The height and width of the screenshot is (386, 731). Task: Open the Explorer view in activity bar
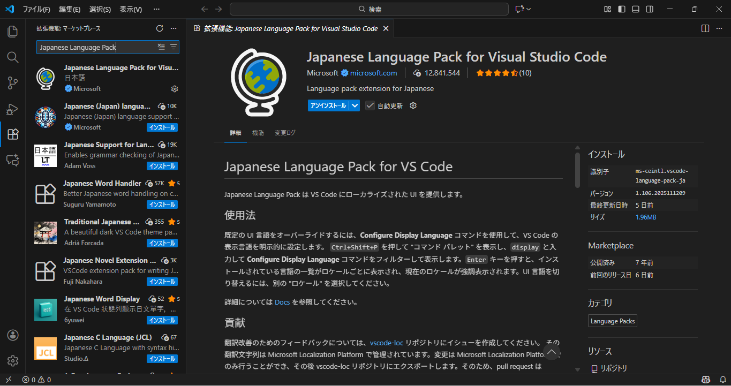[12, 31]
